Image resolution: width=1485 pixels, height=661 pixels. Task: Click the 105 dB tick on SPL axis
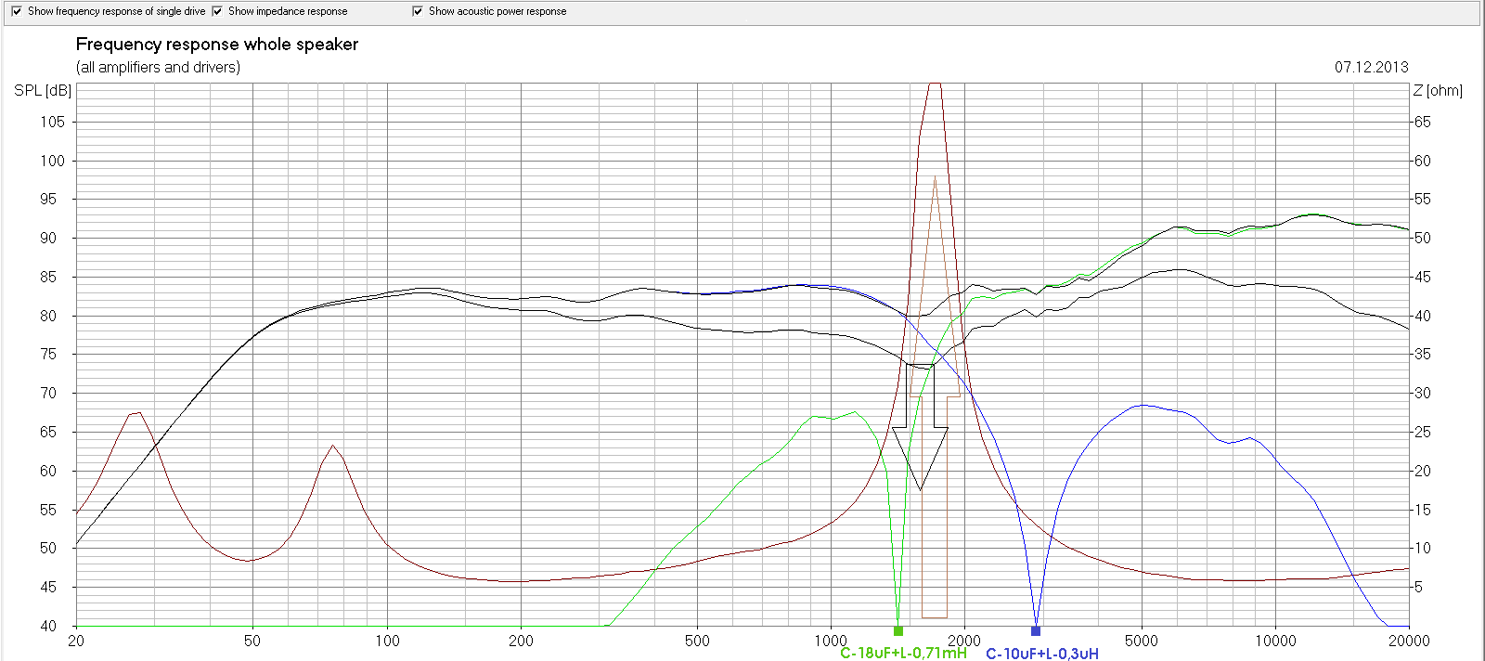[52, 122]
